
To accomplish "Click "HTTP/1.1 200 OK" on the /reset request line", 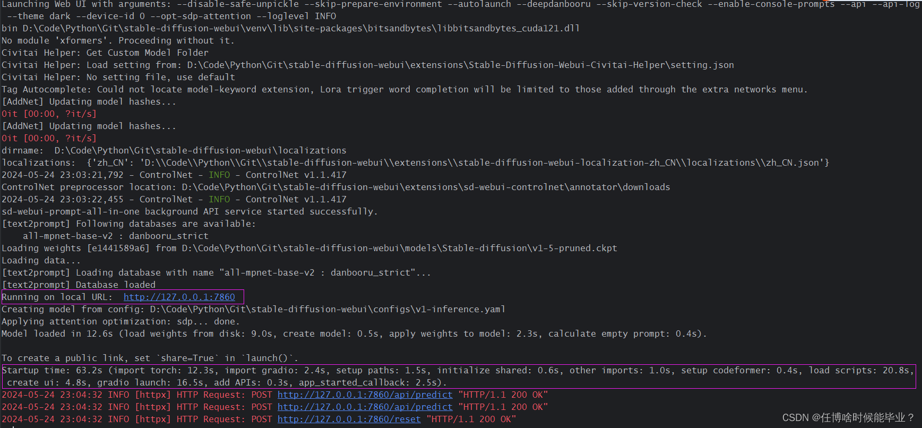I will [x=471, y=419].
